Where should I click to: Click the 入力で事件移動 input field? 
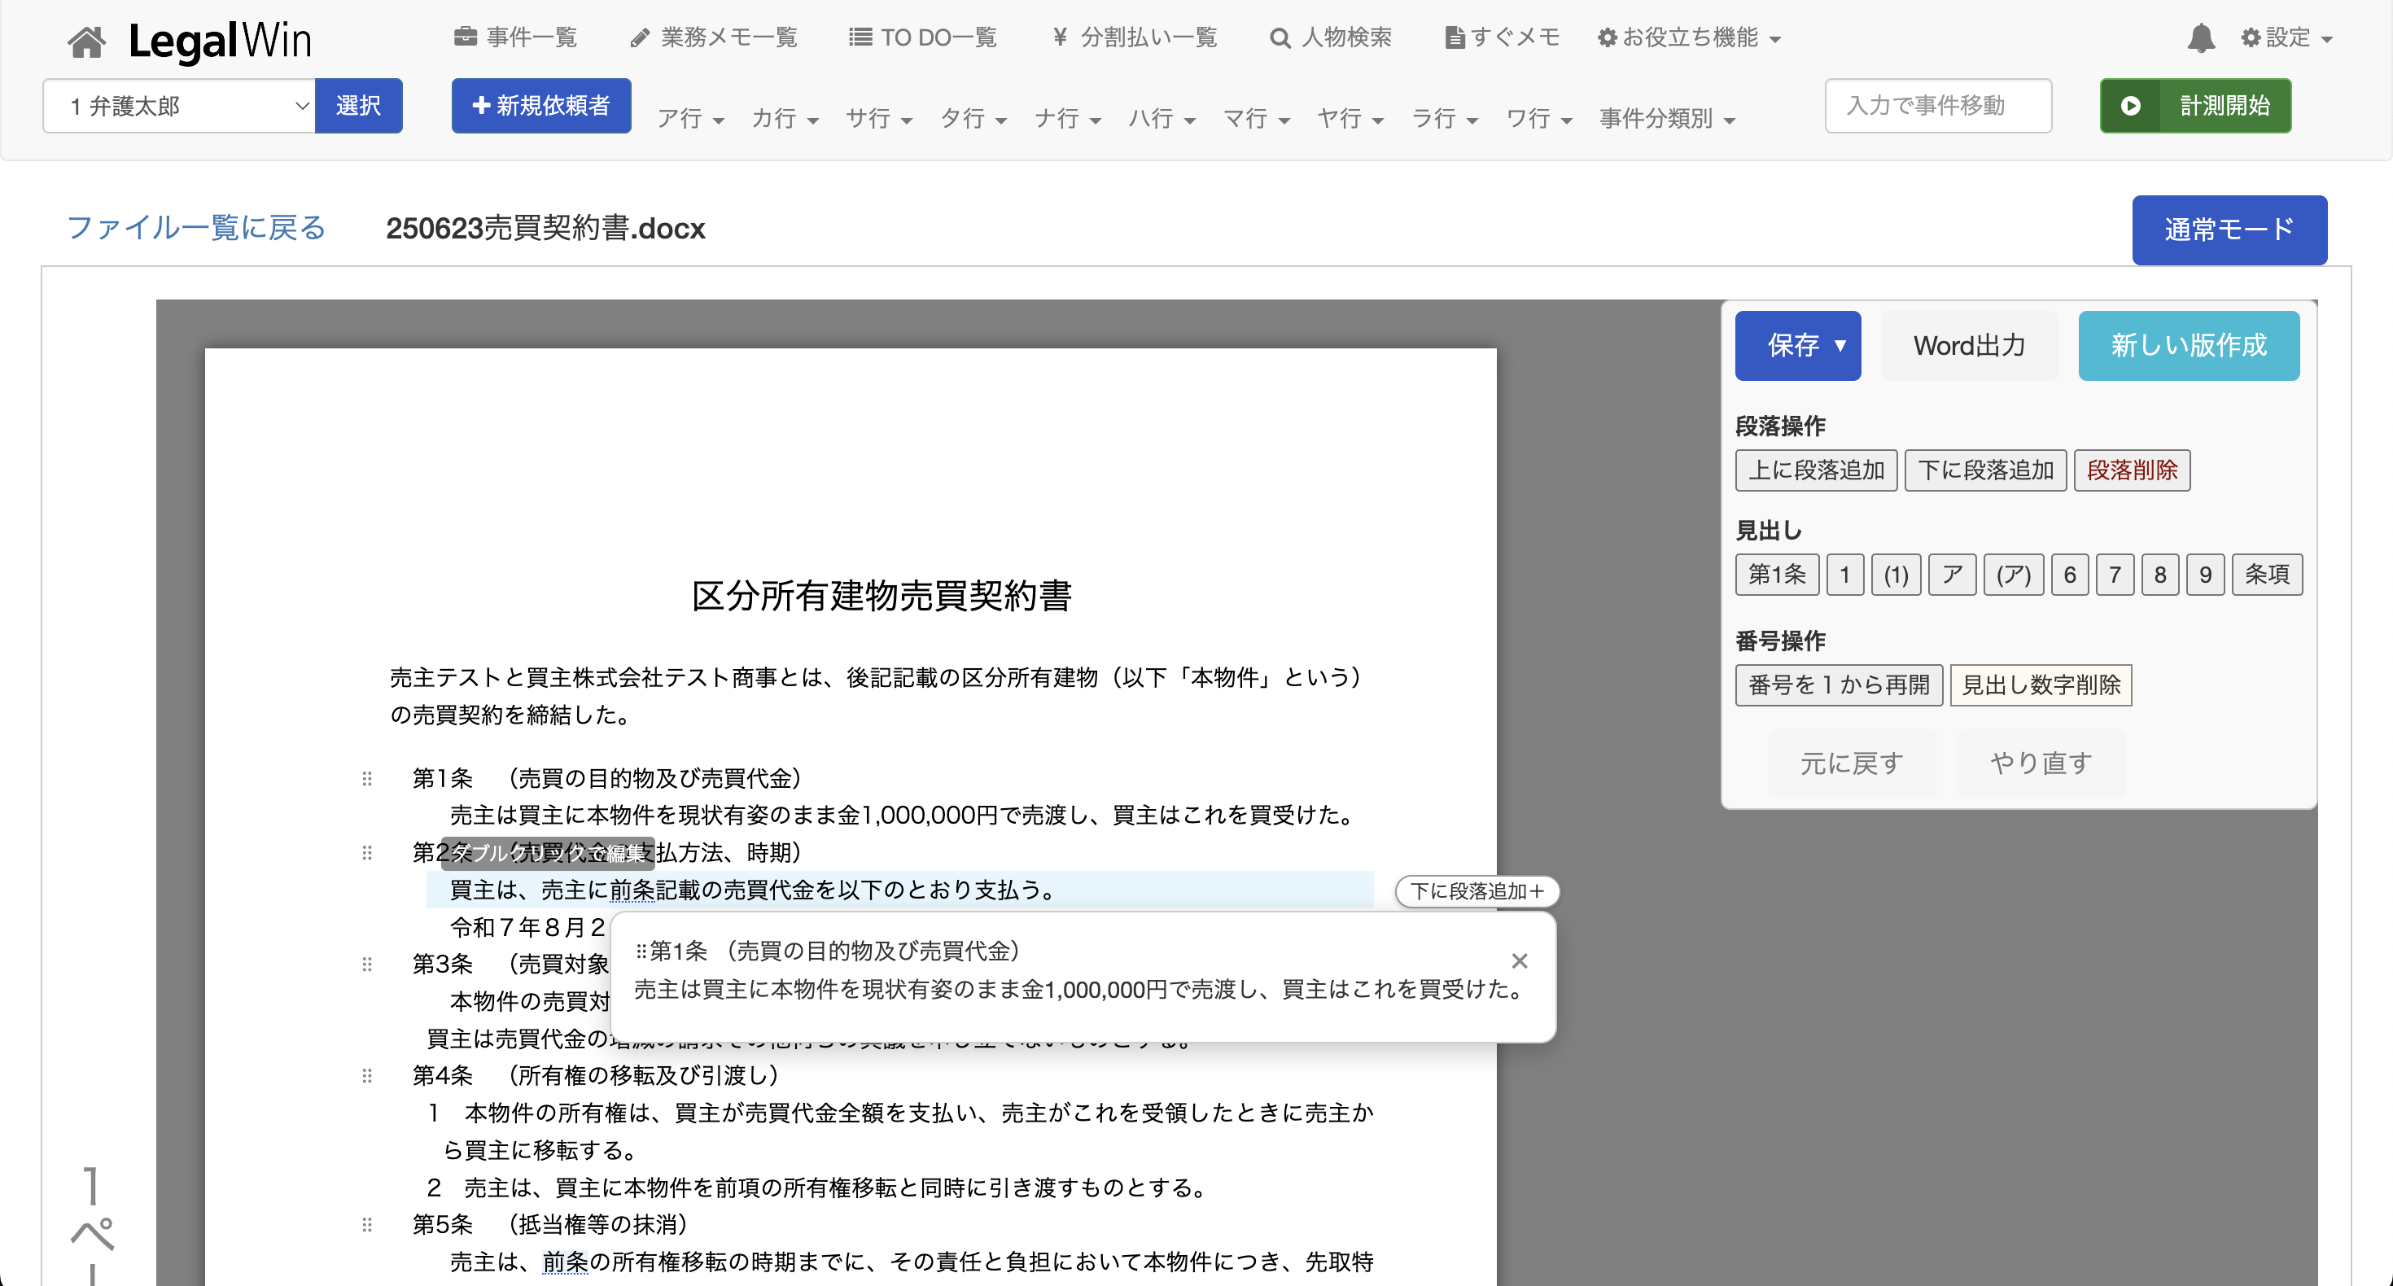pos(1937,106)
